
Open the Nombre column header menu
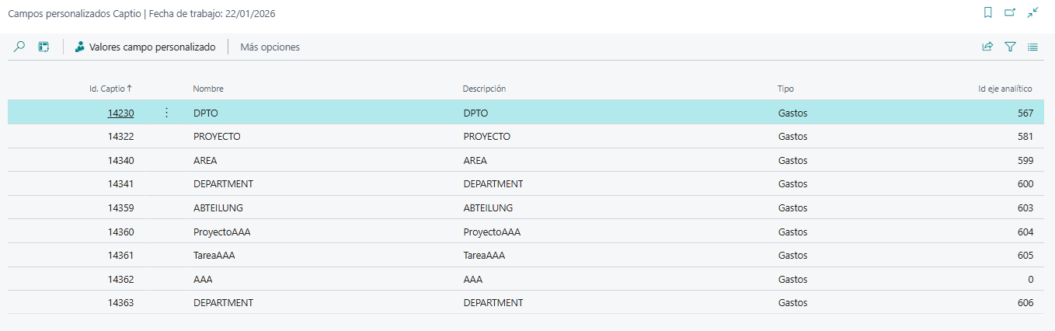[208, 89]
